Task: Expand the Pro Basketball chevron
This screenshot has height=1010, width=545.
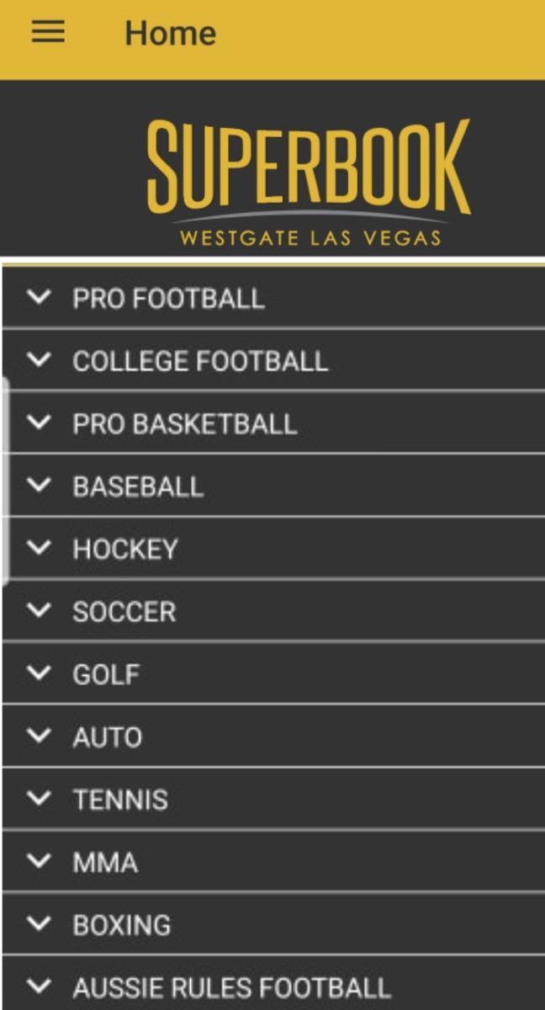Action: click(39, 423)
